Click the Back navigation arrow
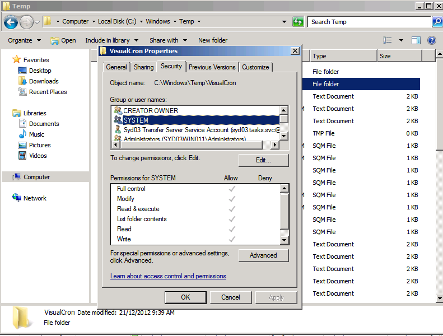443x336 pixels. point(11,22)
